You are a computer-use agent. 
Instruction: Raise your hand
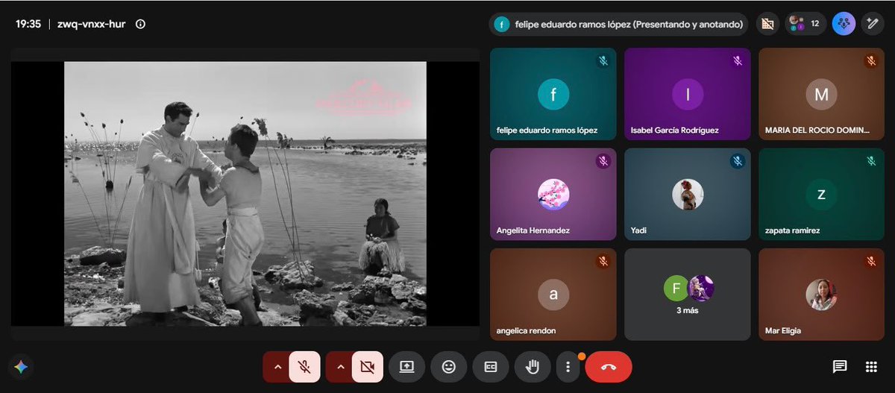533,367
